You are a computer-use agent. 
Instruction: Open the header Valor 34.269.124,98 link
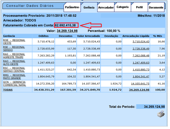coord(67,31)
